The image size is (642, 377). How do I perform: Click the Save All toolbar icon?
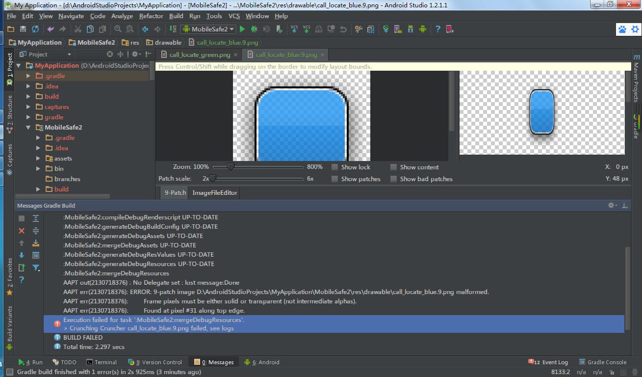pyautogui.click(x=23, y=29)
